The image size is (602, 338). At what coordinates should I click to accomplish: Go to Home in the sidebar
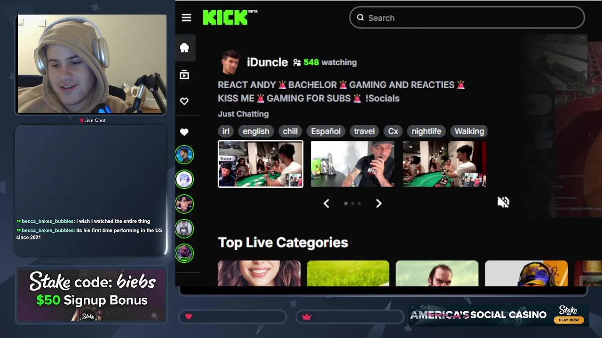(x=184, y=47)
